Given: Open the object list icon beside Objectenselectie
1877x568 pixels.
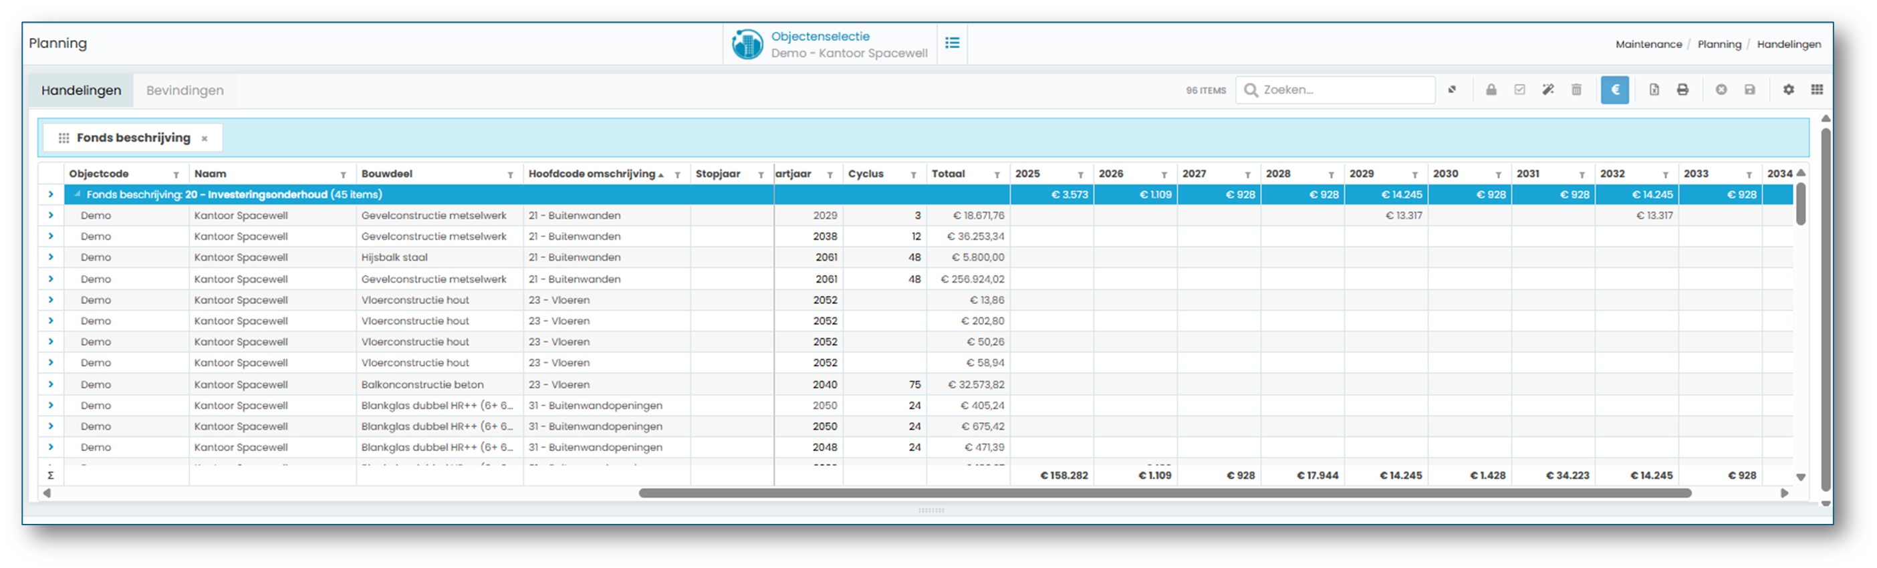Looking at the screenshot, I should pyautogui.click(x=952, y=43).
